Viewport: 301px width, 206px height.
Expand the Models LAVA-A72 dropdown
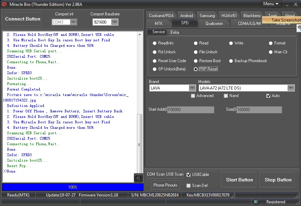point(291,88)
